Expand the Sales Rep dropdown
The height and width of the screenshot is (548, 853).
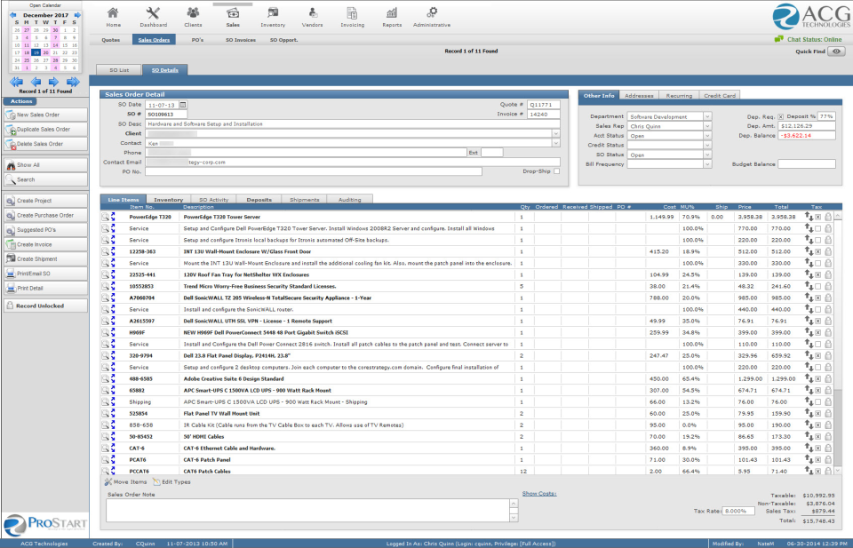(x=707, y=126)
